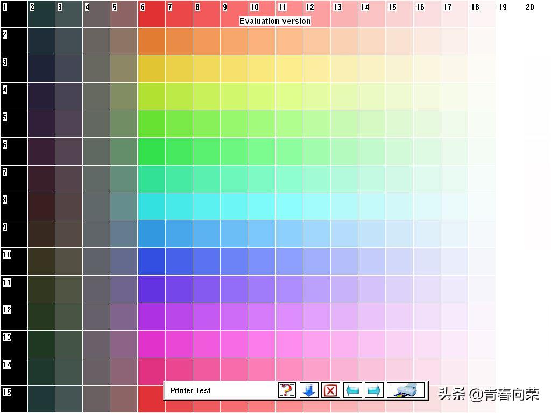551x413 pixels.
Task: Select the violet swatch in row 11, column 6
Action: click(x=151, y=289)
